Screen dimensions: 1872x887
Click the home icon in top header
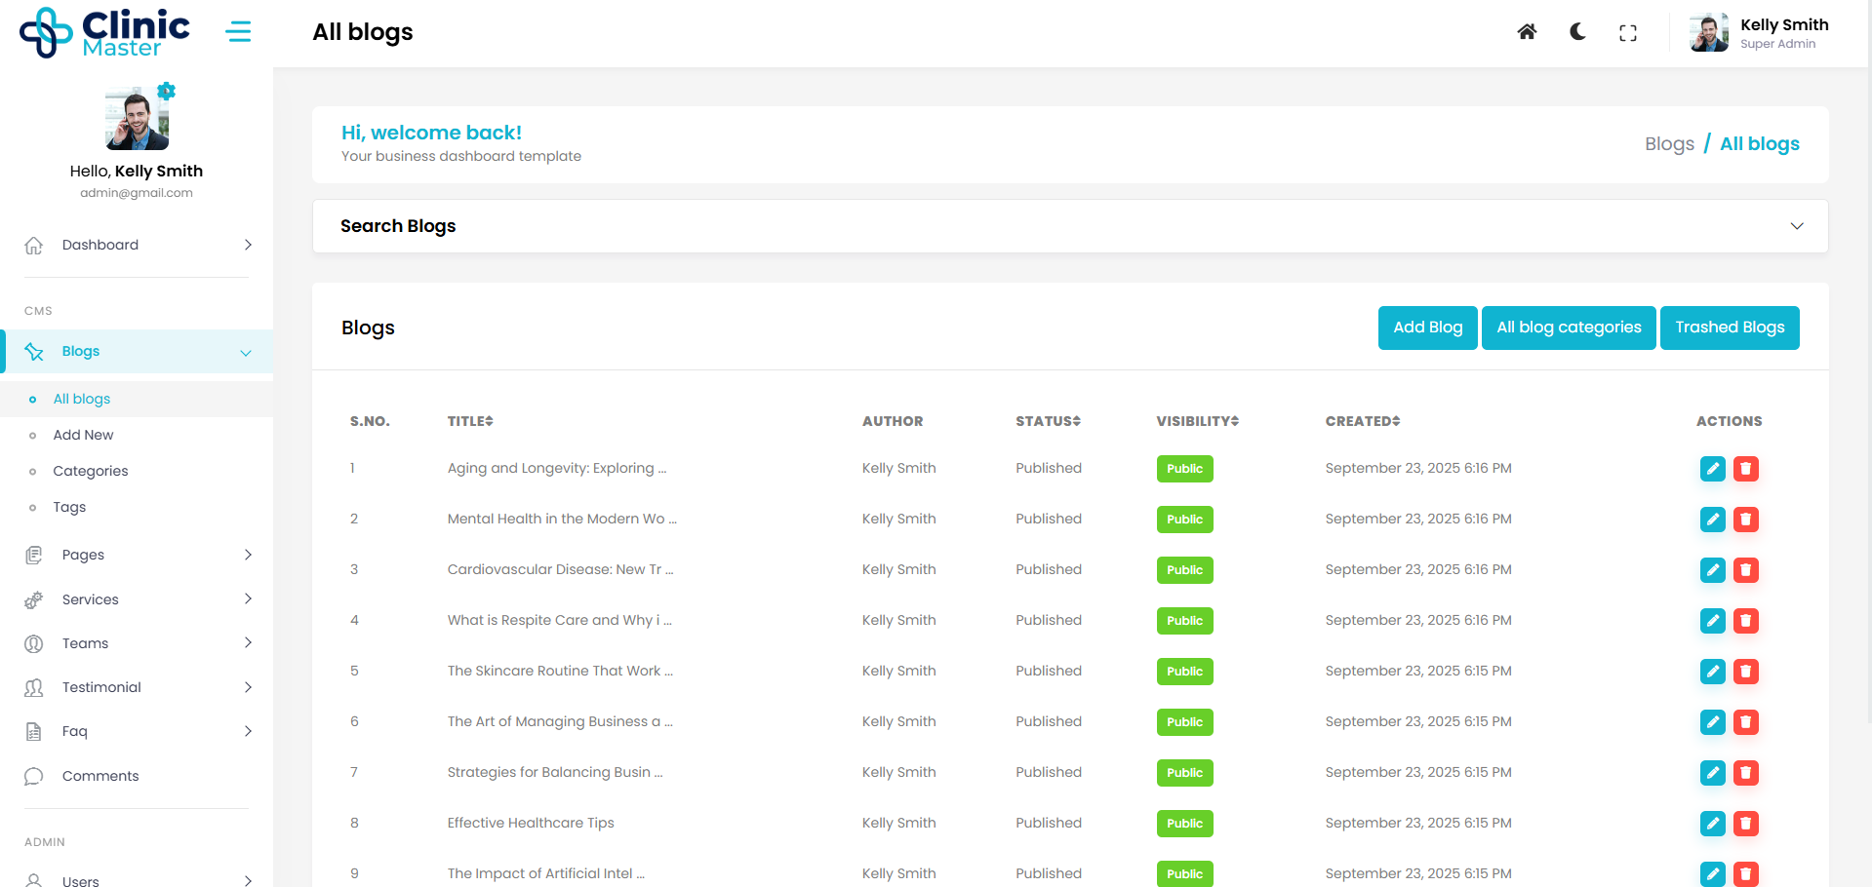click(x=1527, y=32)
